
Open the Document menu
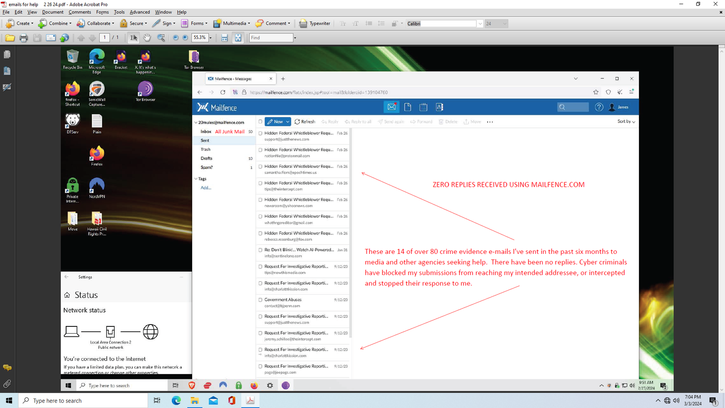click(53, 12)
